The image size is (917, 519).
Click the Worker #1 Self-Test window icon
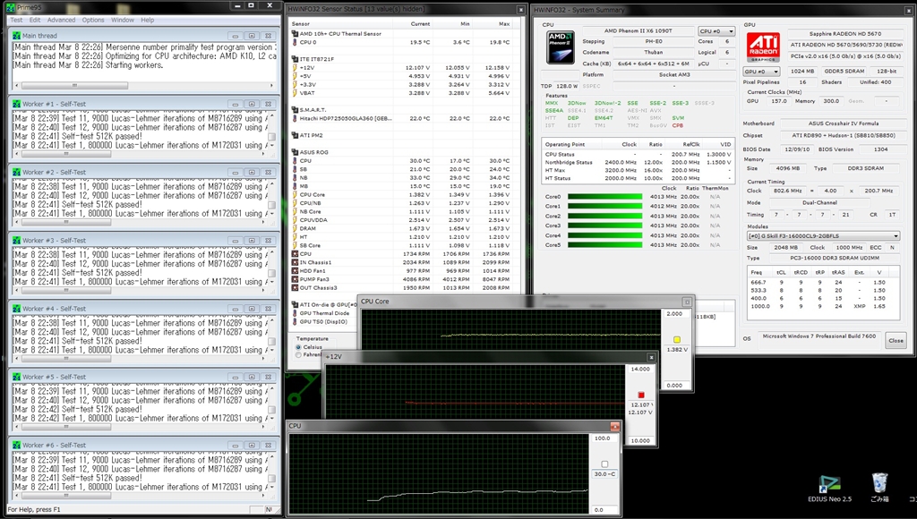[x=16, y=104]
